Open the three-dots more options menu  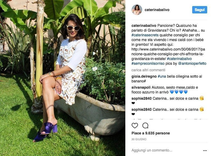[x=205, y=150]
